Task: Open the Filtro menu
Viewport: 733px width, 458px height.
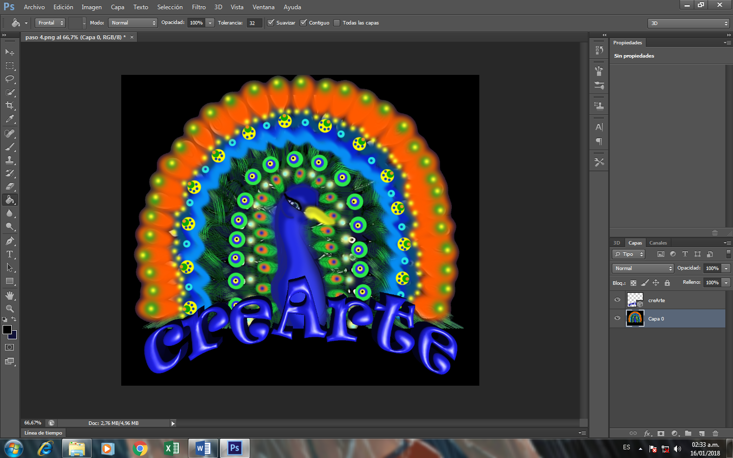Action: [x=199, y=7]
